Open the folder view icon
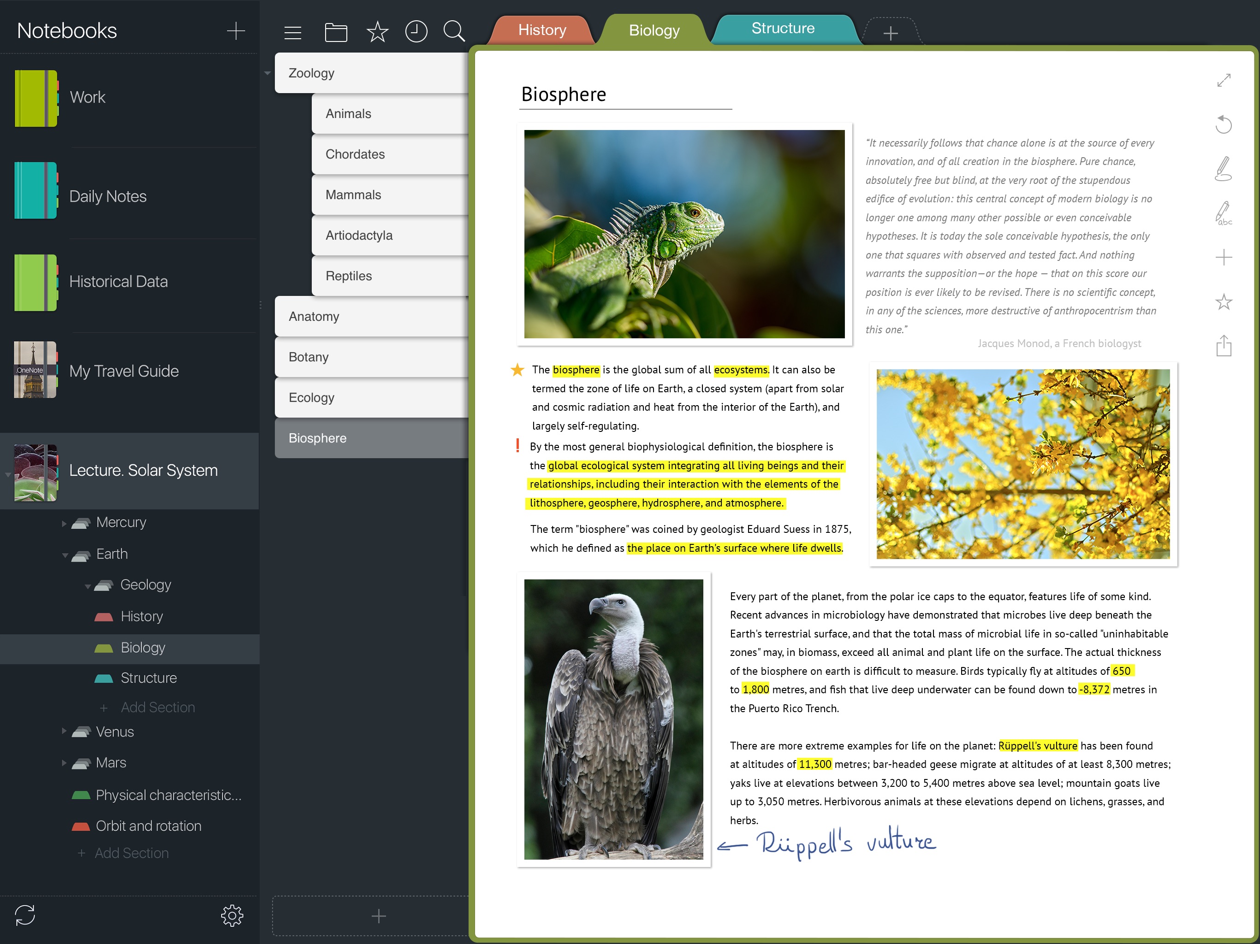This screenshot has height=944, width=1260. (x=335, y=32)
